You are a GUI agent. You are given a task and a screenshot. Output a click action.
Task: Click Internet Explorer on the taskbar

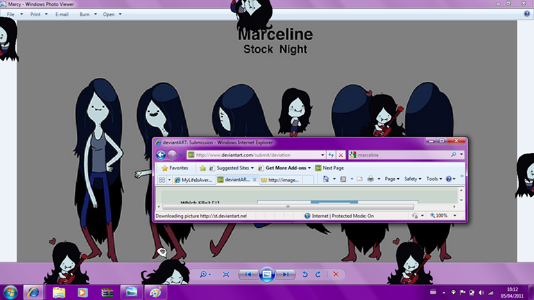click(x=33, y=292)
